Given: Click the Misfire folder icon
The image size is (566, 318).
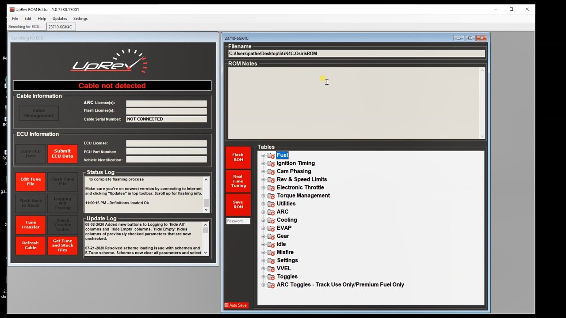Looking at the screenshot, I should [271, 253].
